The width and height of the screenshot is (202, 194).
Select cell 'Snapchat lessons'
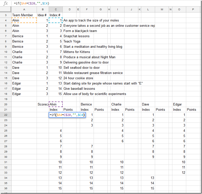click(76, 36)
